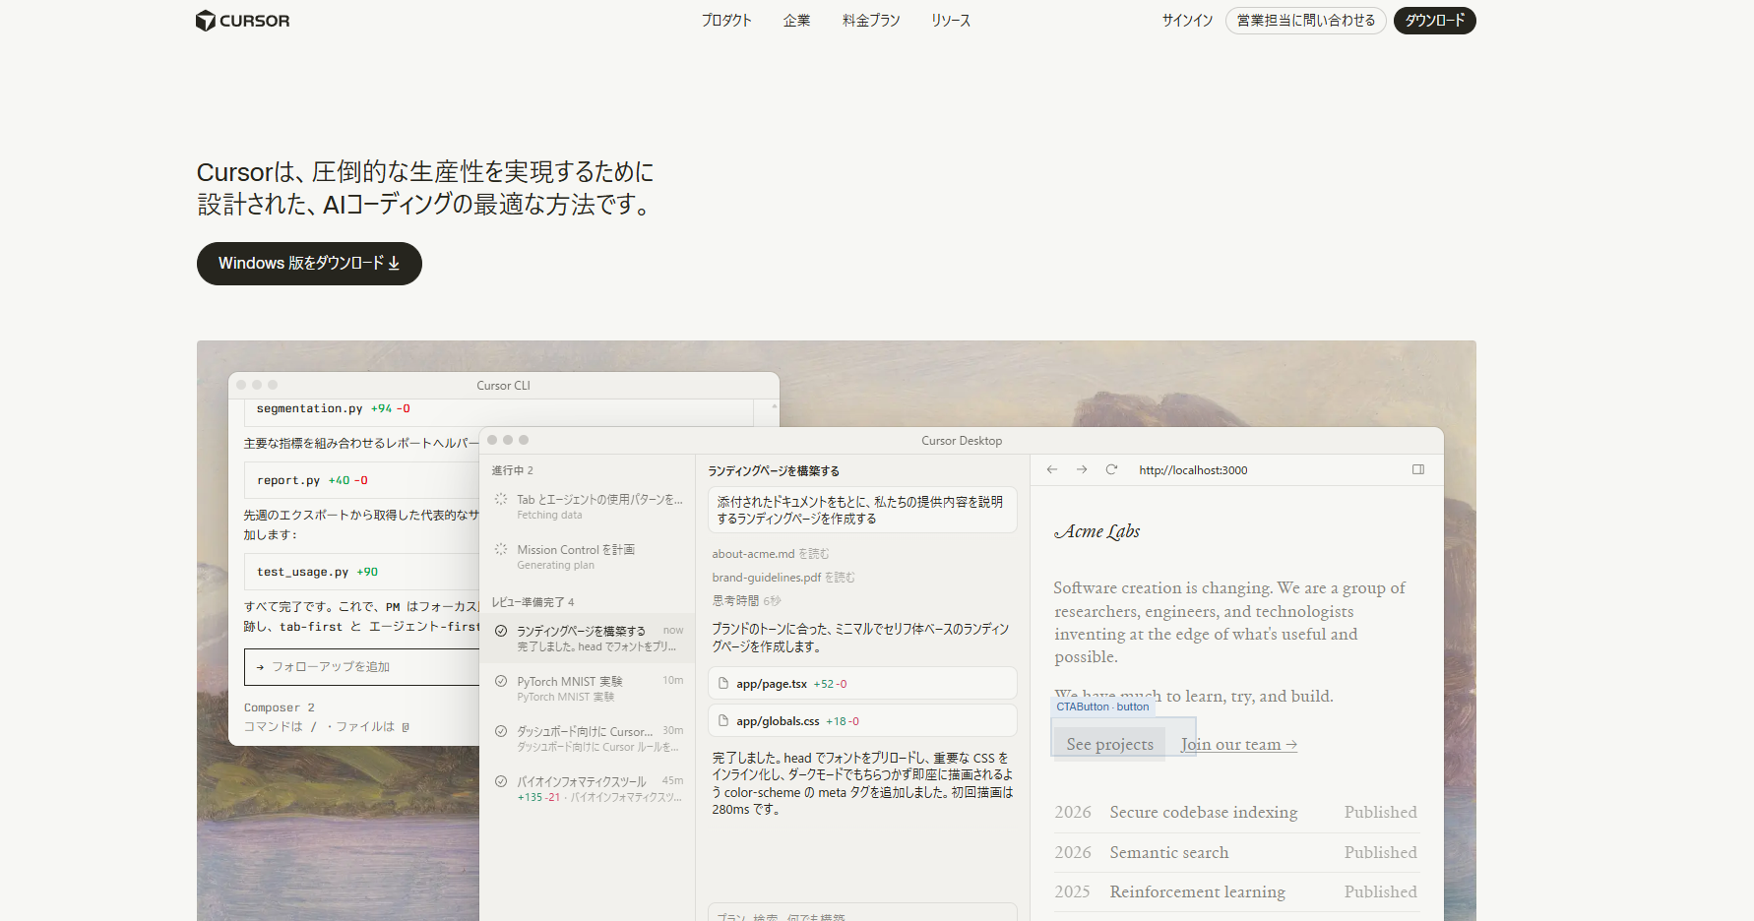Go to 料金プラン page

coord(871,21)
